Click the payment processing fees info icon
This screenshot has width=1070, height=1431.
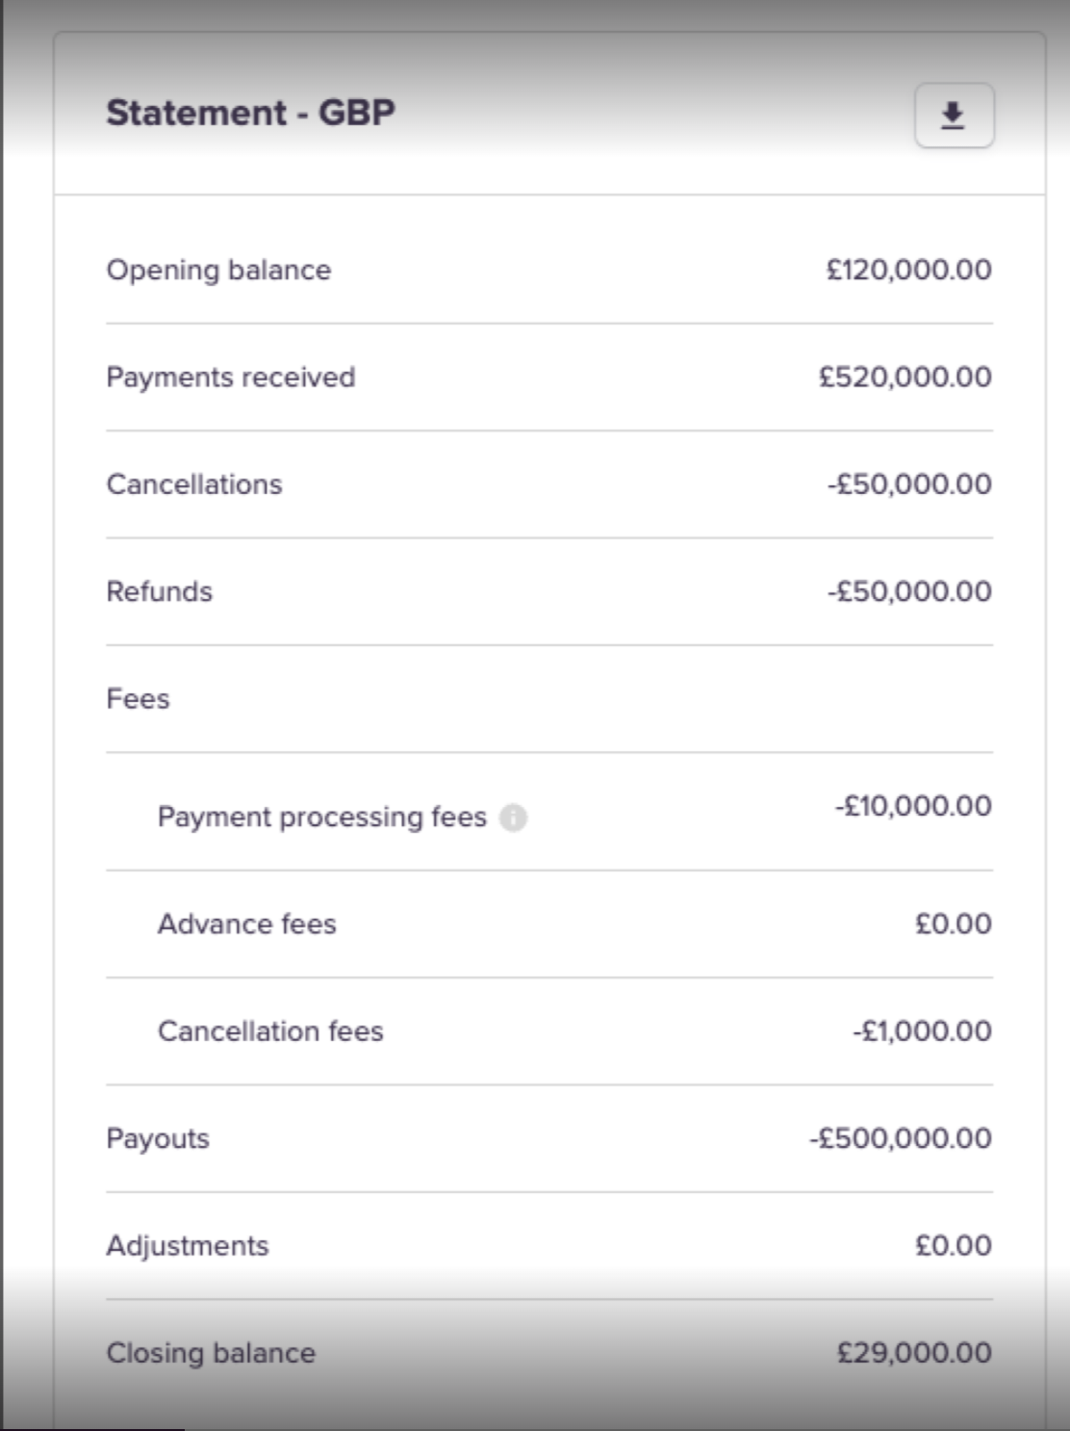click(514, 818)
